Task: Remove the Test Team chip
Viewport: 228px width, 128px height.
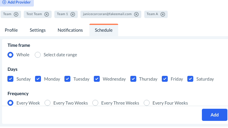Action: 47,14
